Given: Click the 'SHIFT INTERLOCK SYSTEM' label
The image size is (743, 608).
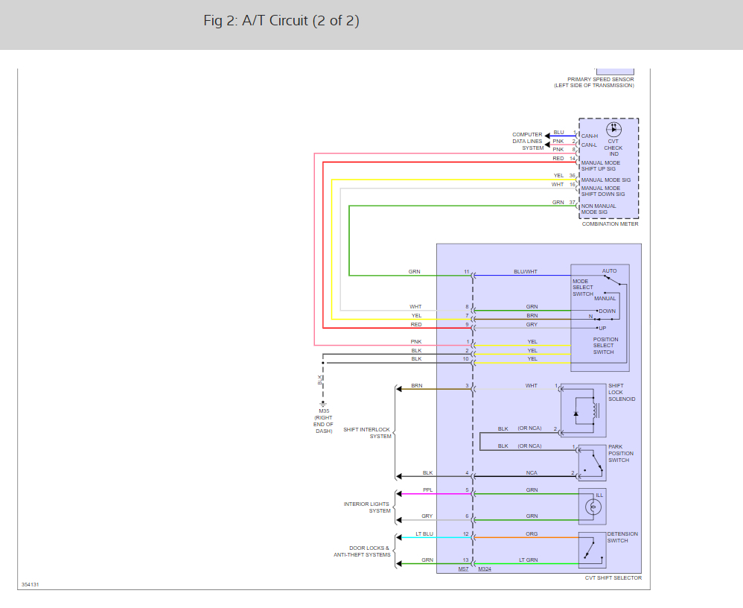Looking at the screenshot, I should click(x=367, y=433).
